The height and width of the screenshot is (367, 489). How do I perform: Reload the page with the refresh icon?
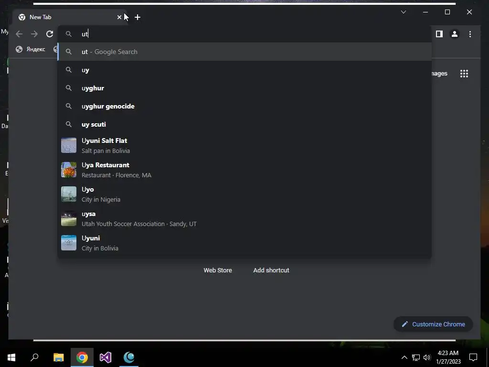click(50, 34)
